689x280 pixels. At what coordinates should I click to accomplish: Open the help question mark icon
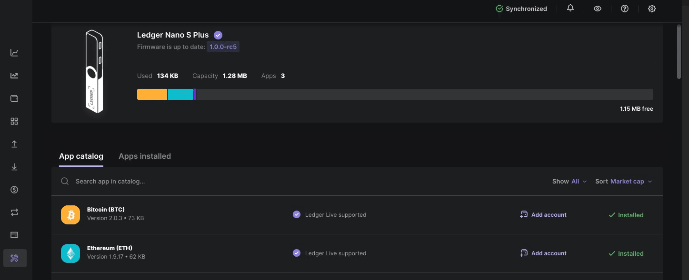pyautogui.click(x=625, y=9)
